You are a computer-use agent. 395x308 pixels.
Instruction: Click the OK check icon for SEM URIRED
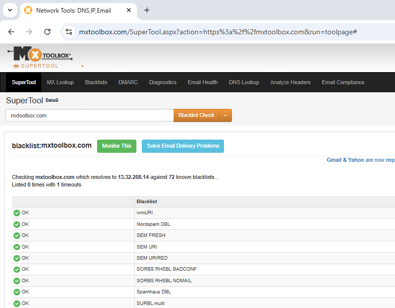(17, 258)
